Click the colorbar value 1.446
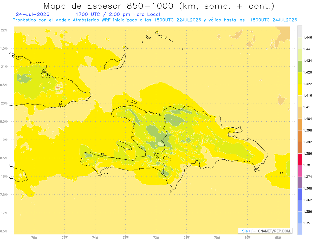Screen dimensions: 312x241 coord(308,37)
